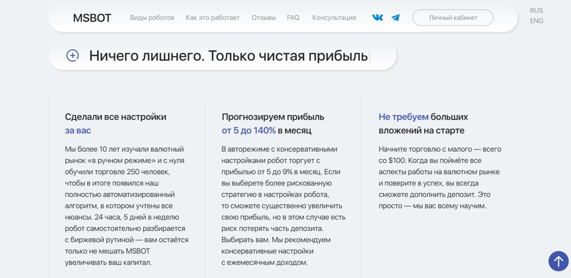Click the scroll-to-top arrow button
571x278 pixels.
coord(558,261)
